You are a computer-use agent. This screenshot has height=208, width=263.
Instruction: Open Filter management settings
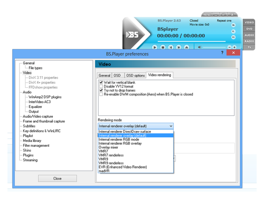pyautogui.click(x=36, y=146)
